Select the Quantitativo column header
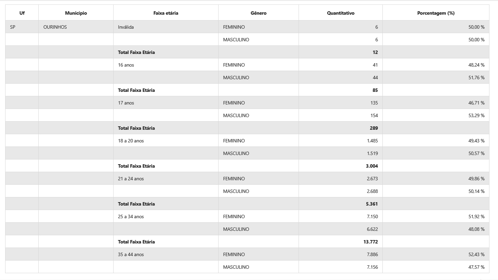This screenshot has height=280, width=498. (340, 13)
